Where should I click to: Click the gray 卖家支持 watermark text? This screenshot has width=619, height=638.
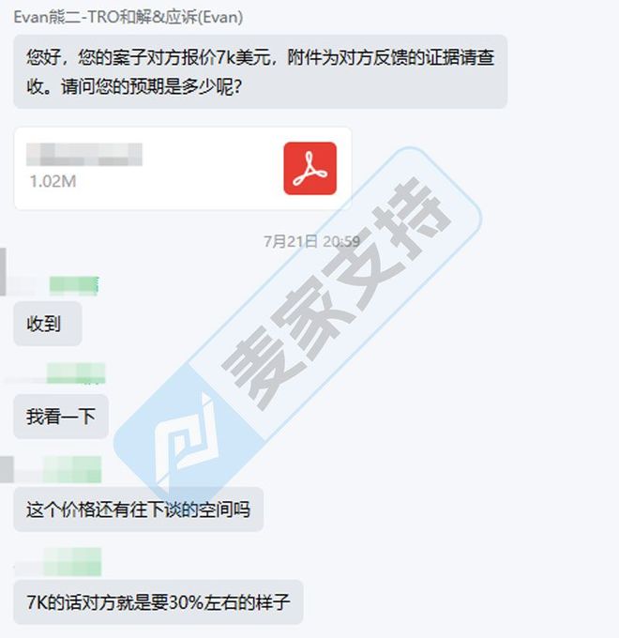coord(337,294)
